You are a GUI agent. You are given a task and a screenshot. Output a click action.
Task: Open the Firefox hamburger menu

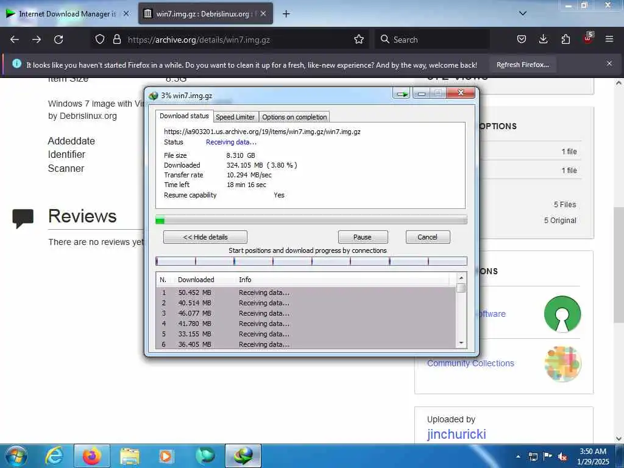click(x=609, y=39)
